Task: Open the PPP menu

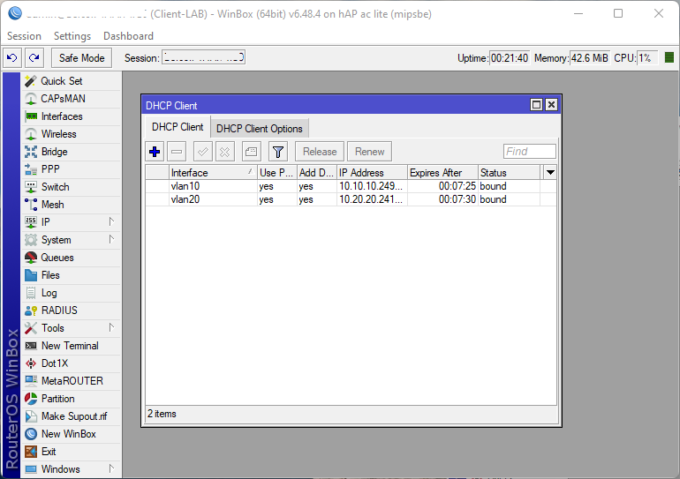Action: tap(72, 169)
